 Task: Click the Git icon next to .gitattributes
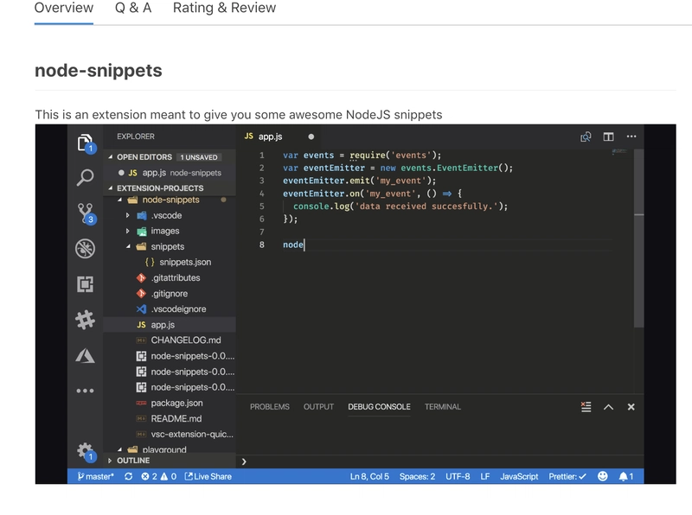(141, 277)
